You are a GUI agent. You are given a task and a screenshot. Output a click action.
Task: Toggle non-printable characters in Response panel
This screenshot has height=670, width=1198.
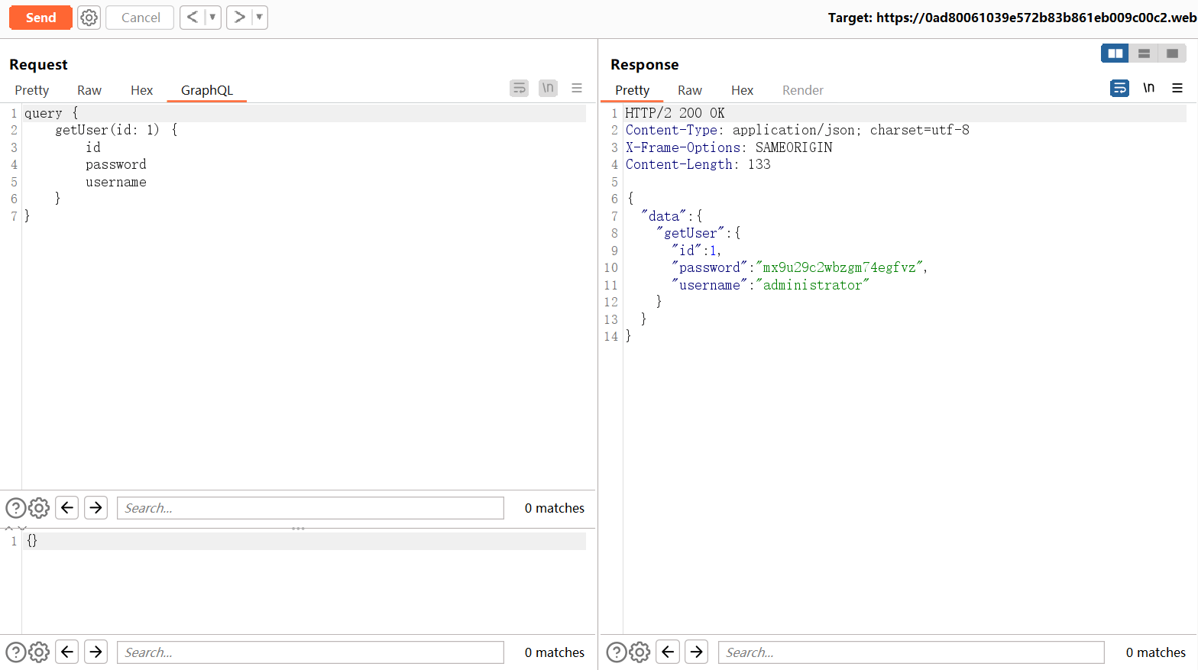(x=1148, y=89)
